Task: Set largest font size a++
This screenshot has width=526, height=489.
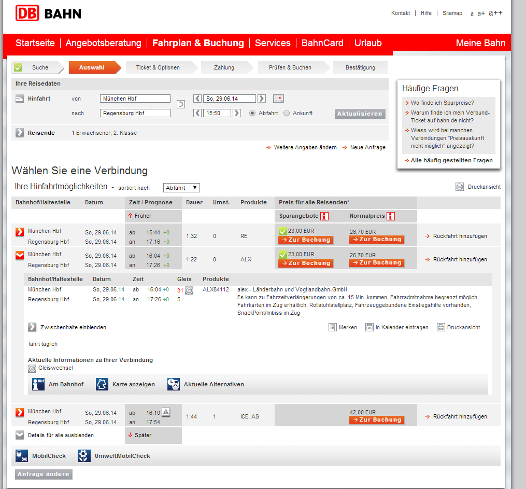Action: (x=495, y=13)
